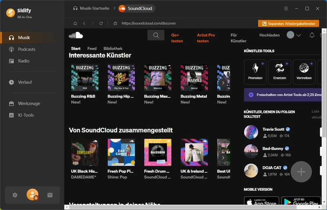
Task: Open Fresh Pop Picks Ear Candy cover
Action: (121, 152)
